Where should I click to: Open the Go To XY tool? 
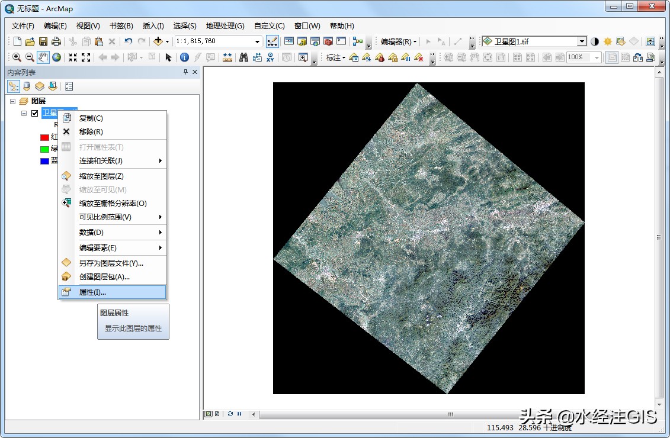(x=271, y=57)
